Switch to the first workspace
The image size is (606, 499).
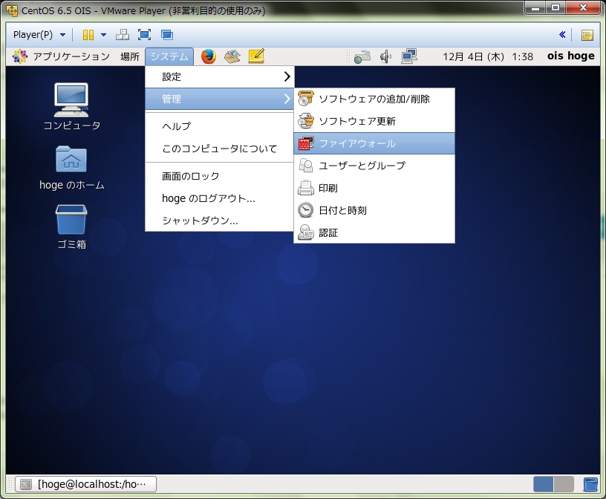(544, 484)
